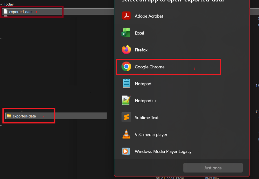Click the zipped folder icon of exported-data

click(9, 116)
